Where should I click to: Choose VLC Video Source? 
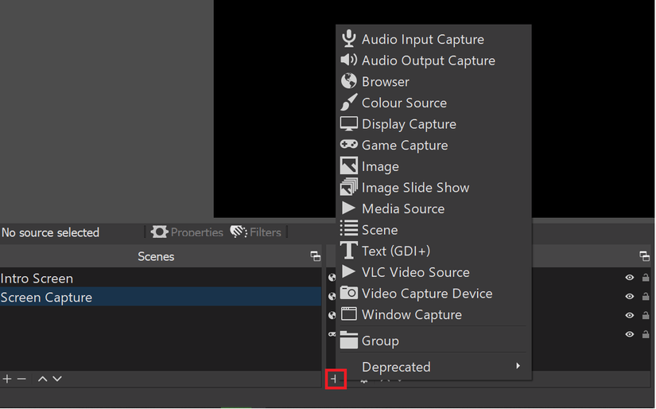pyautogui.click(x=433, y=272)
